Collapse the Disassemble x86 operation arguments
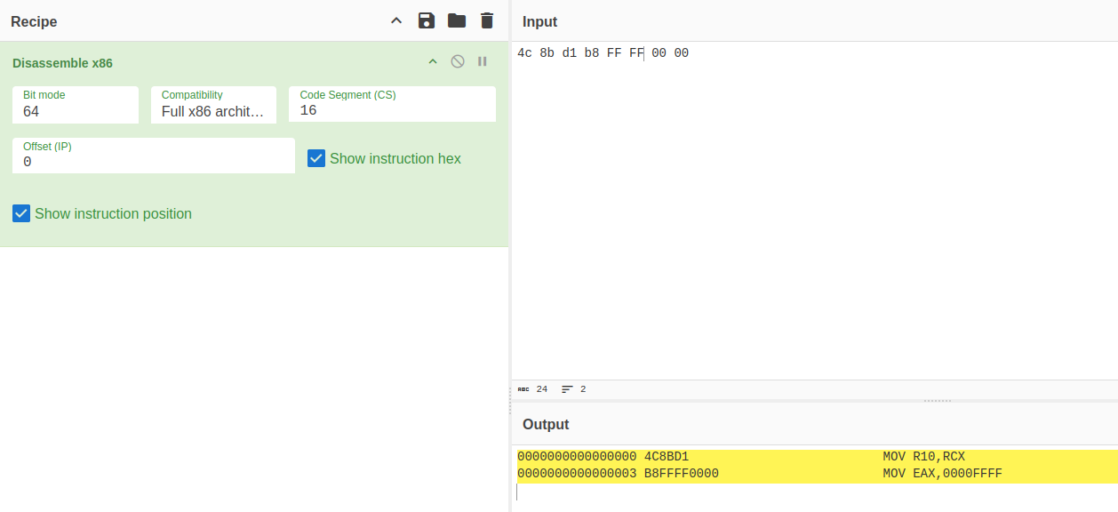Image resolution: width=1118 pixels, height=512 pixels. [x=433, y=61]
